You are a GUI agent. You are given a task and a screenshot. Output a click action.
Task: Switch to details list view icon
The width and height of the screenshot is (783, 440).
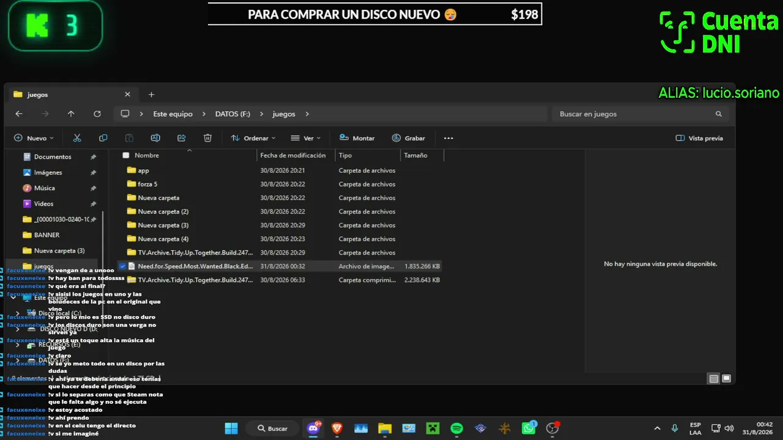pyautogui.click(x=713, y=378)
